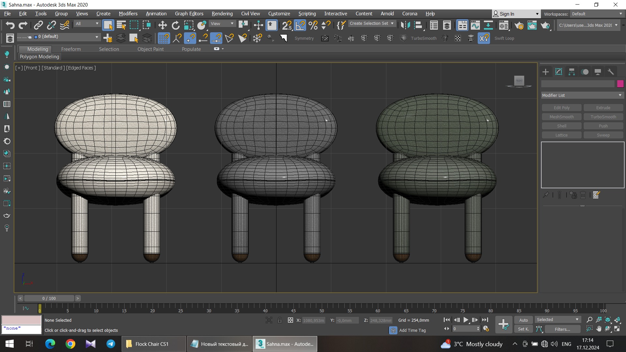Open the Graph Editors menu
Image resolution: width=626 pixels, height=352 pixels.
click(x=189, y=14)
